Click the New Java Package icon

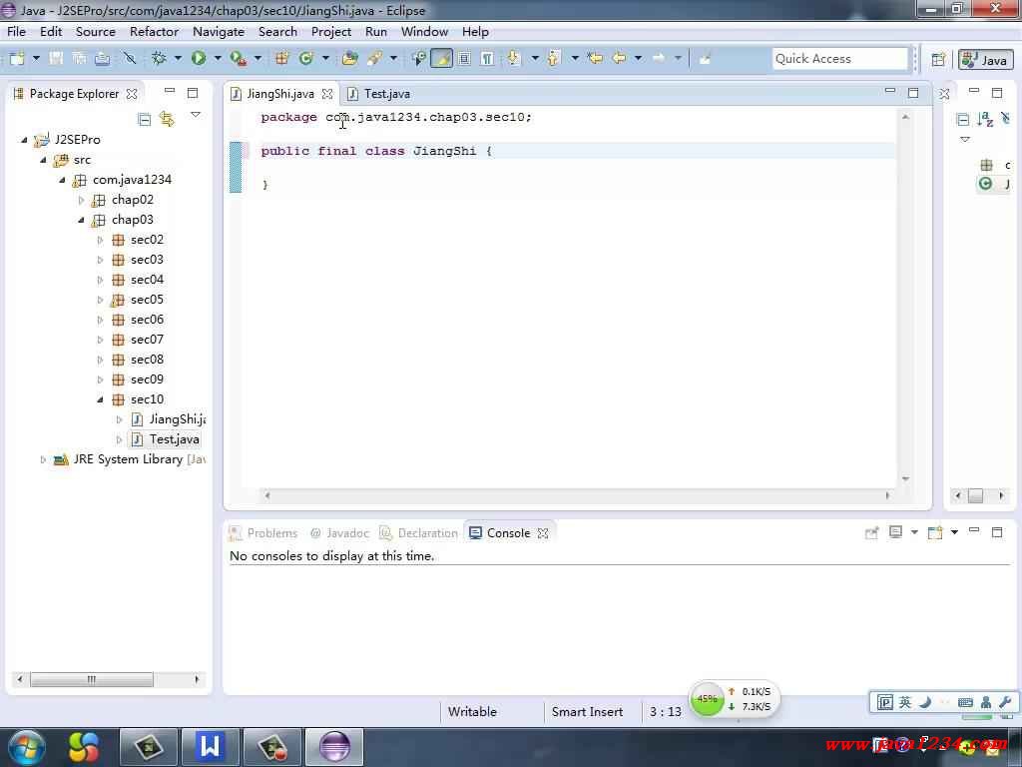(282, 59)
